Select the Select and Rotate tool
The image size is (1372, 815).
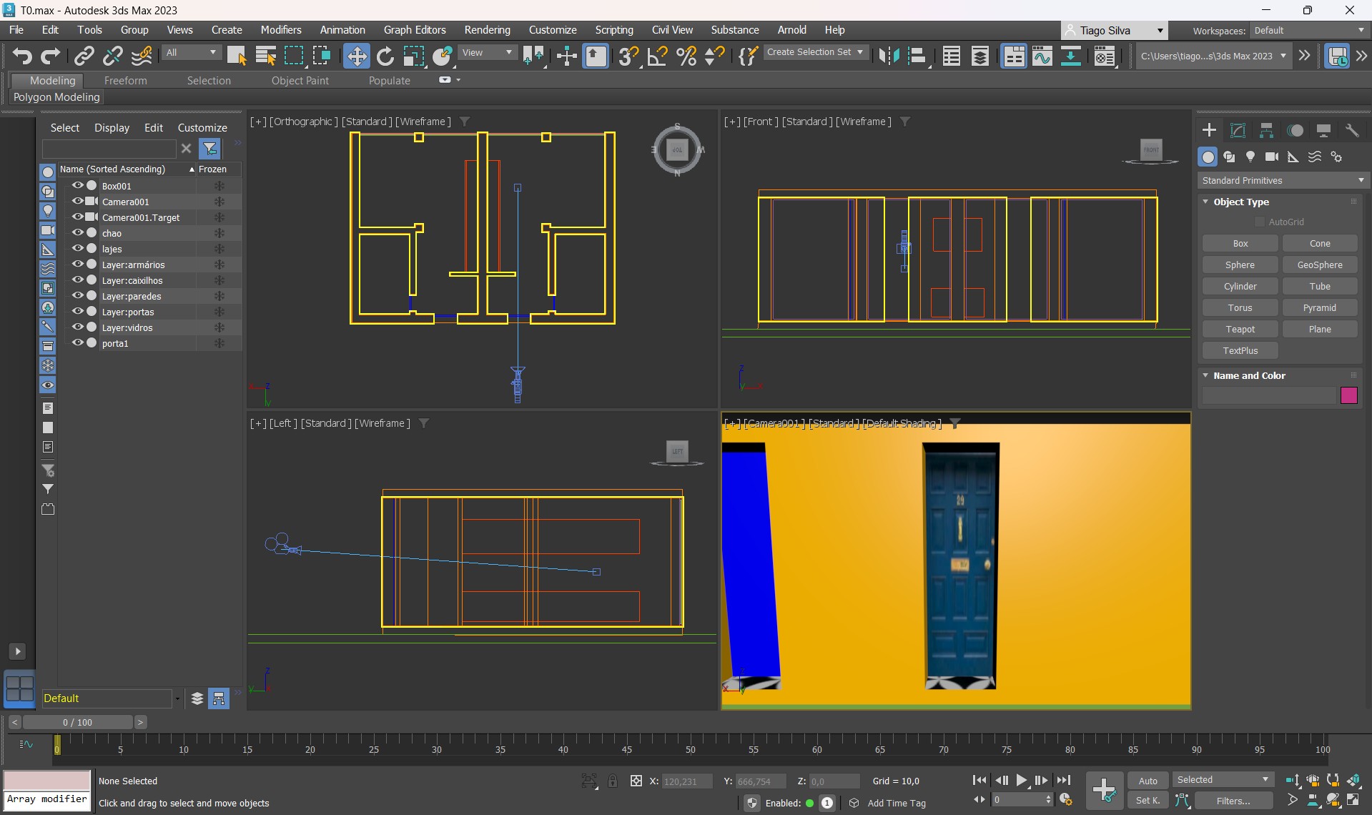[x=385, y=56]
